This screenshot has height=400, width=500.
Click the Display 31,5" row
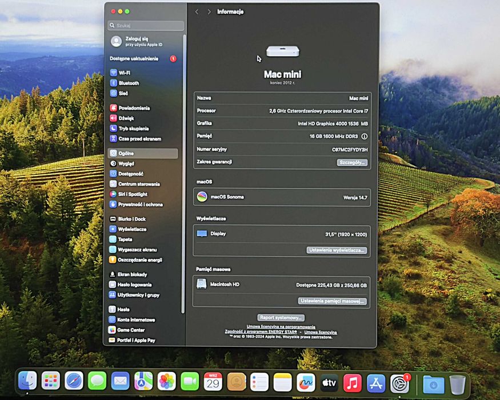click(x=282, y=234)
